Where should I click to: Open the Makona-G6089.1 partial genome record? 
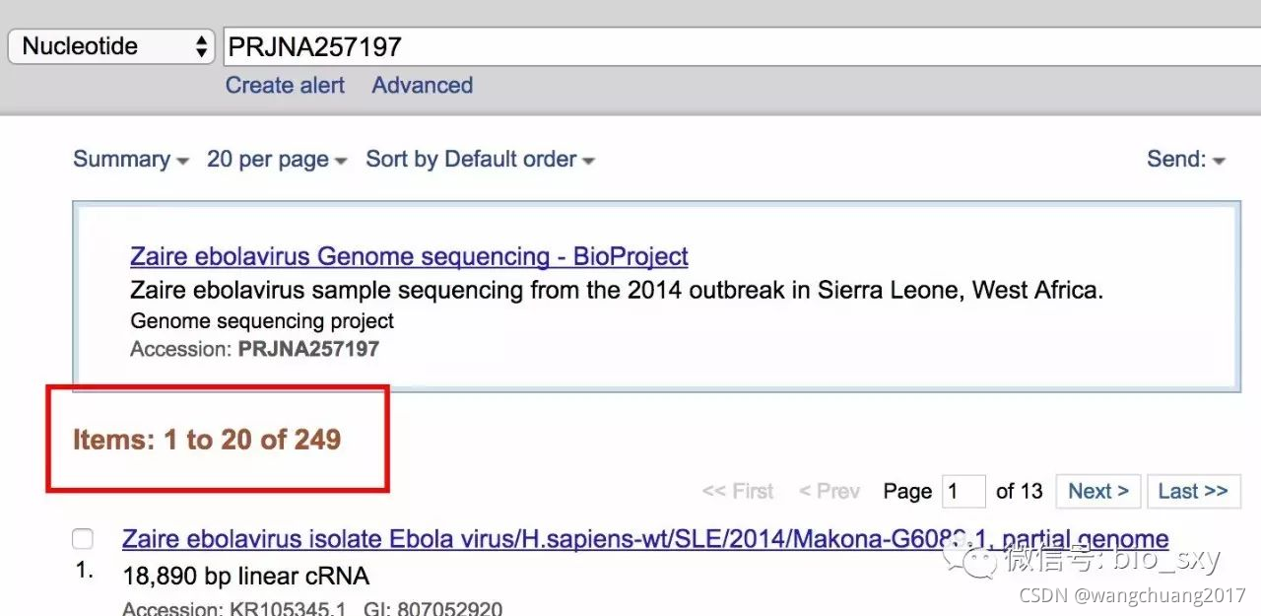[644, 540]
